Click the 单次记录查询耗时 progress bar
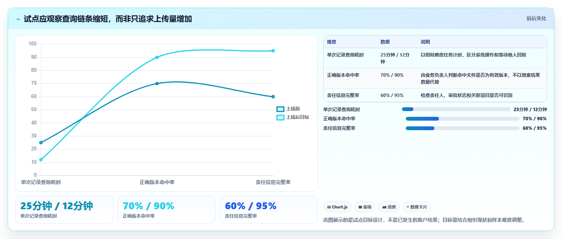The width and height of the screenshot is (562, 239). (x=456, y=109)
